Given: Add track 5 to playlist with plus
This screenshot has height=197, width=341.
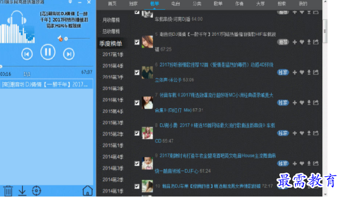Looking at the screenshot, I should pos(295,42).
